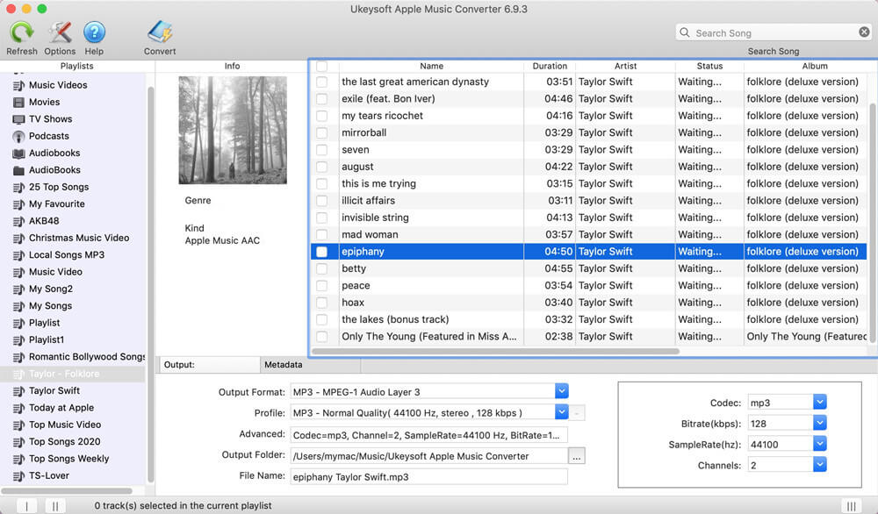Image resolution: width=878 pixels, height=514 pixels.
Task: Click the magnifier icon in Search Song
Action: 684,32
